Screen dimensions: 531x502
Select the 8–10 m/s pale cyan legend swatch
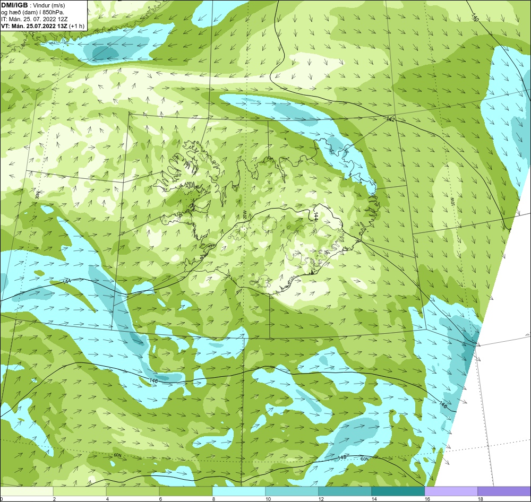[x=239, y=491]
